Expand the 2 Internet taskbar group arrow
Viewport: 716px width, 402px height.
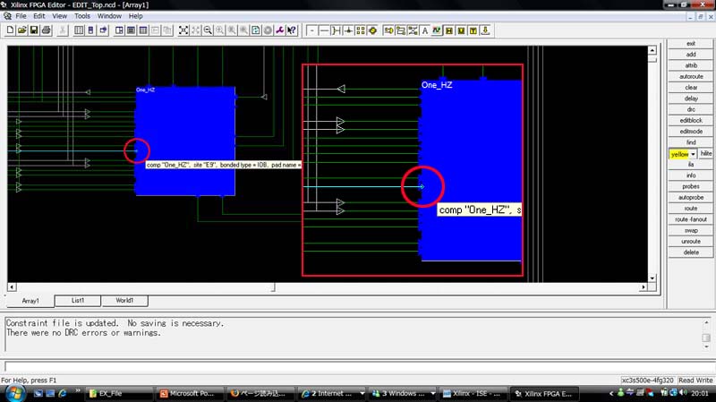point(362,393)
